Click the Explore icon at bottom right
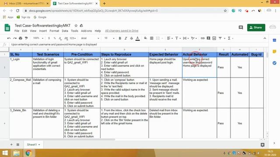Screen dimensions: 280x157 click(262, 145)
